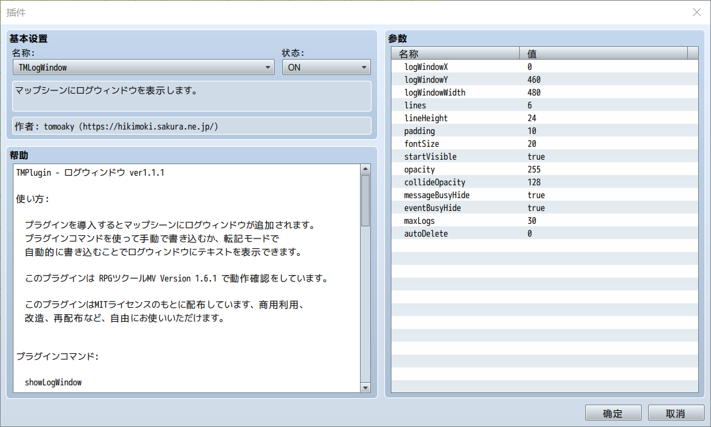
Task: Select the collideOpacity parameter row
Action: point(545,182)
